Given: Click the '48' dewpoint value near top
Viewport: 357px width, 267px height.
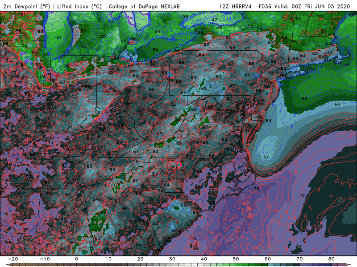Looking at the screenshot, I should (219, 28).
